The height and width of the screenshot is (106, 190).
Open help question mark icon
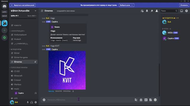pyautogui.click(x=186, y=11)
